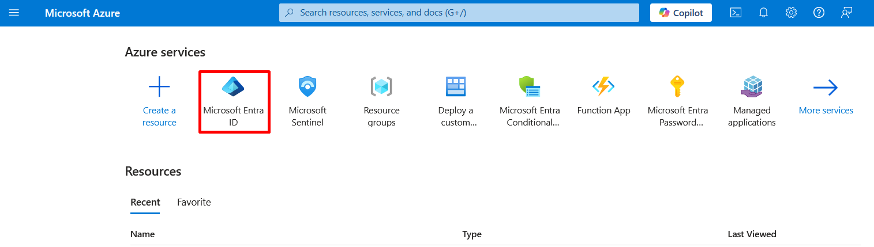Switch to the Recent tab
Viewport: 874px width, 247px height.
(x=145, y=202)
